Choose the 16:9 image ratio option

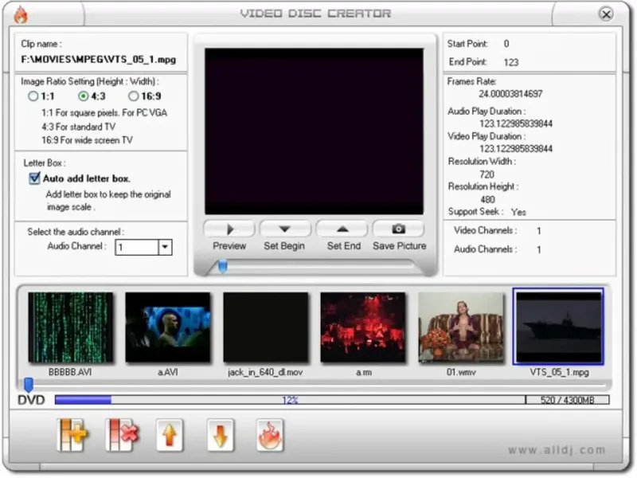click(x=134, y=96)
